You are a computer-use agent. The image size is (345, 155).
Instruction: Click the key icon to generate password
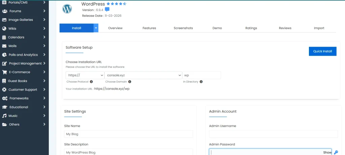(336, 152)
